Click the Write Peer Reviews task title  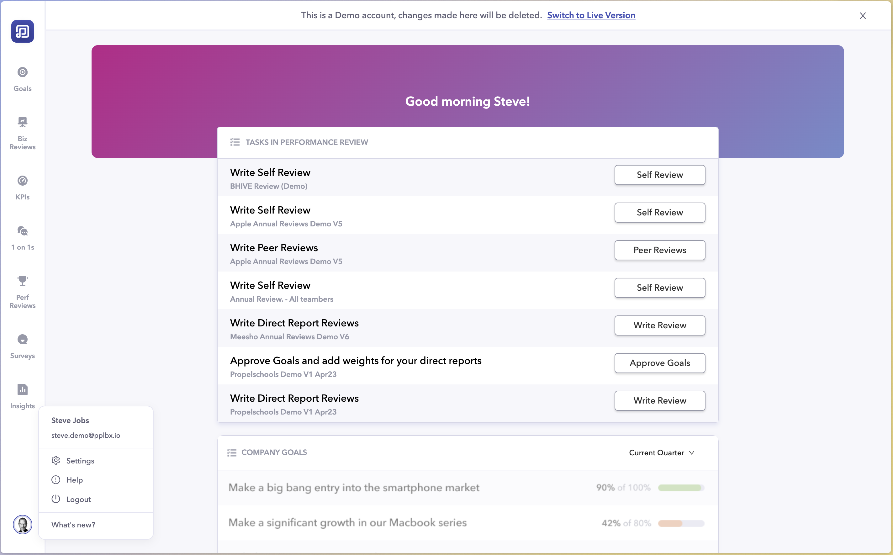pyautogui.click(x=274, y=248)
